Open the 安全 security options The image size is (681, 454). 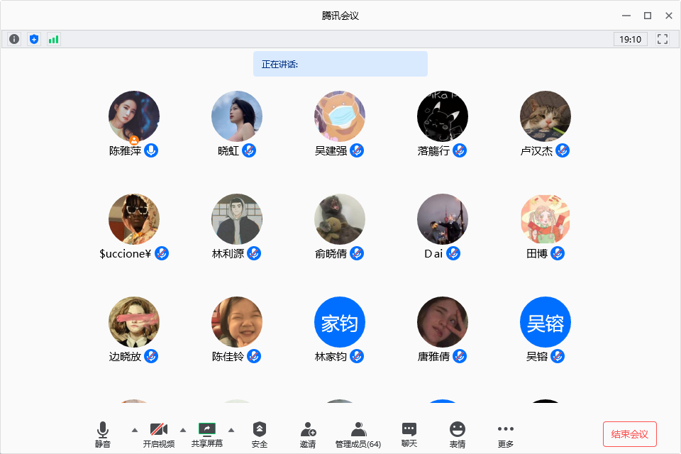point(260,434)
